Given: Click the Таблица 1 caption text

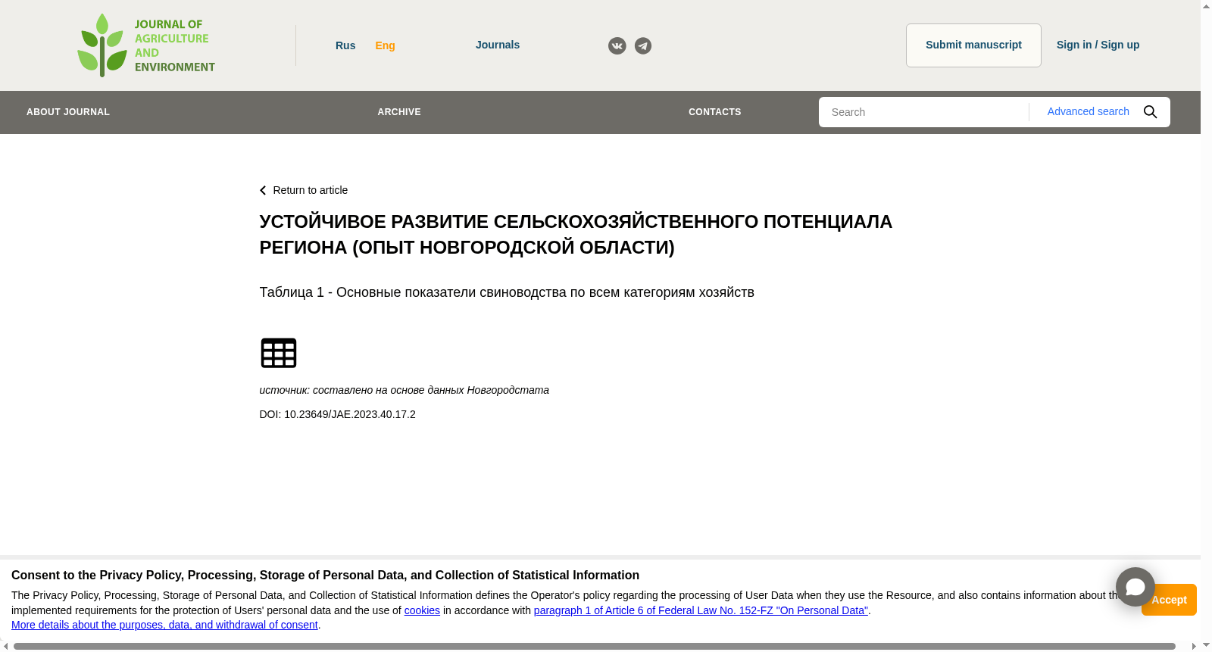Looking at the screenshot, I should [x=507, y=292].
